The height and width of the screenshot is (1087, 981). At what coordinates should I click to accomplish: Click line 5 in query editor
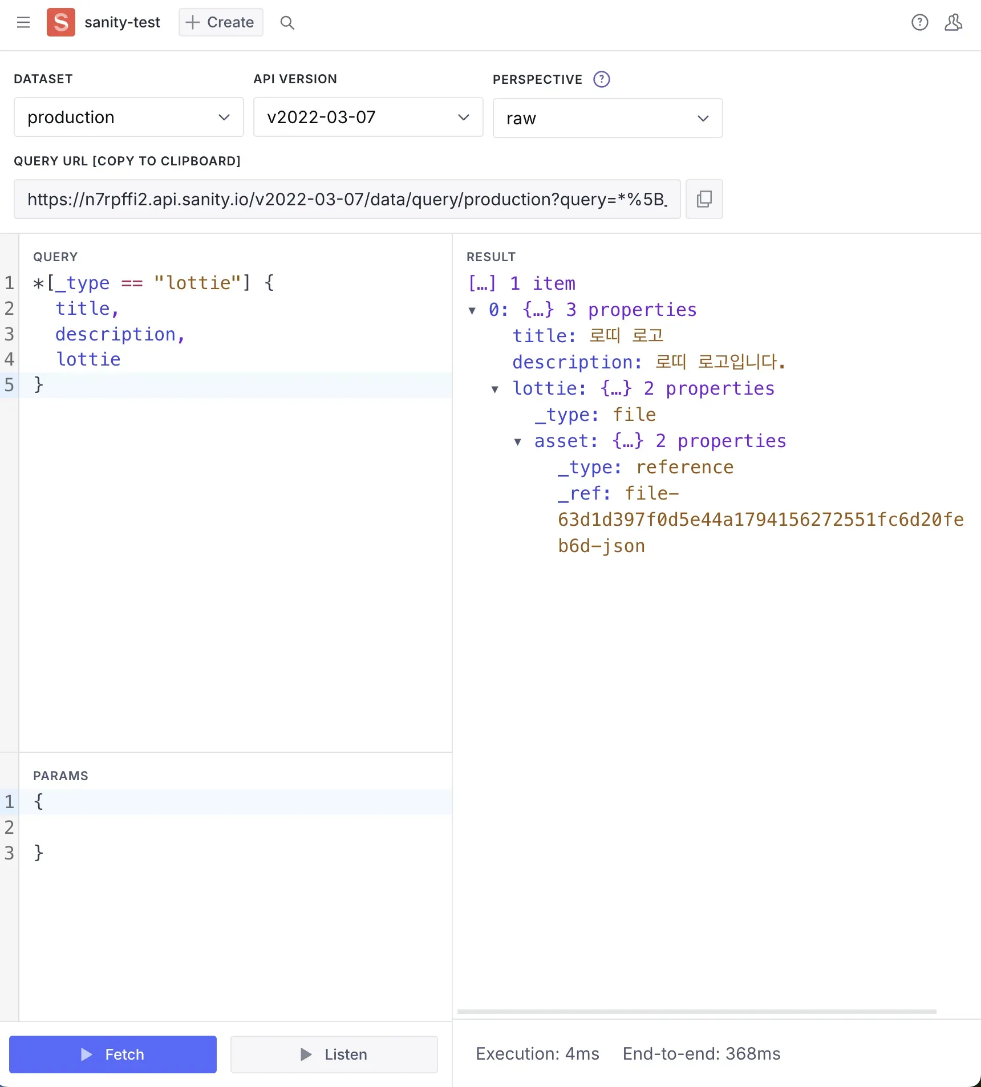point(228,385)
